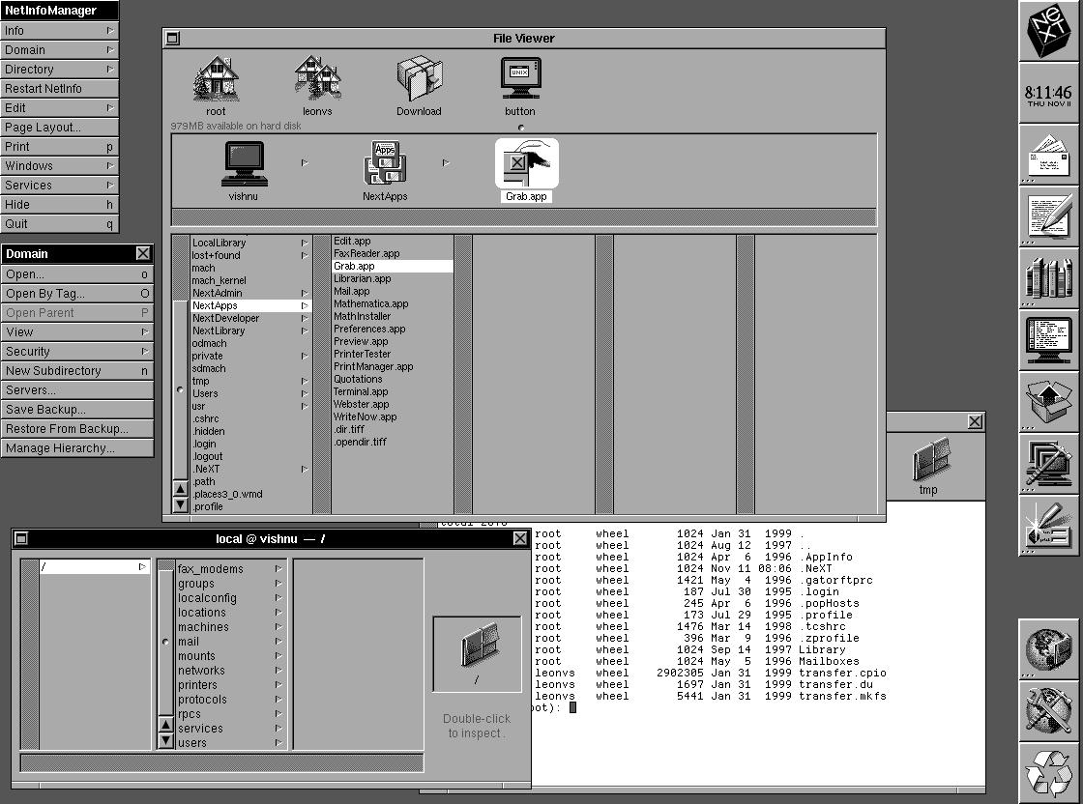This screenshot has width=1083, height=804.
Task: Click the vishnu computer icon
Action: [x=244, y=164]
